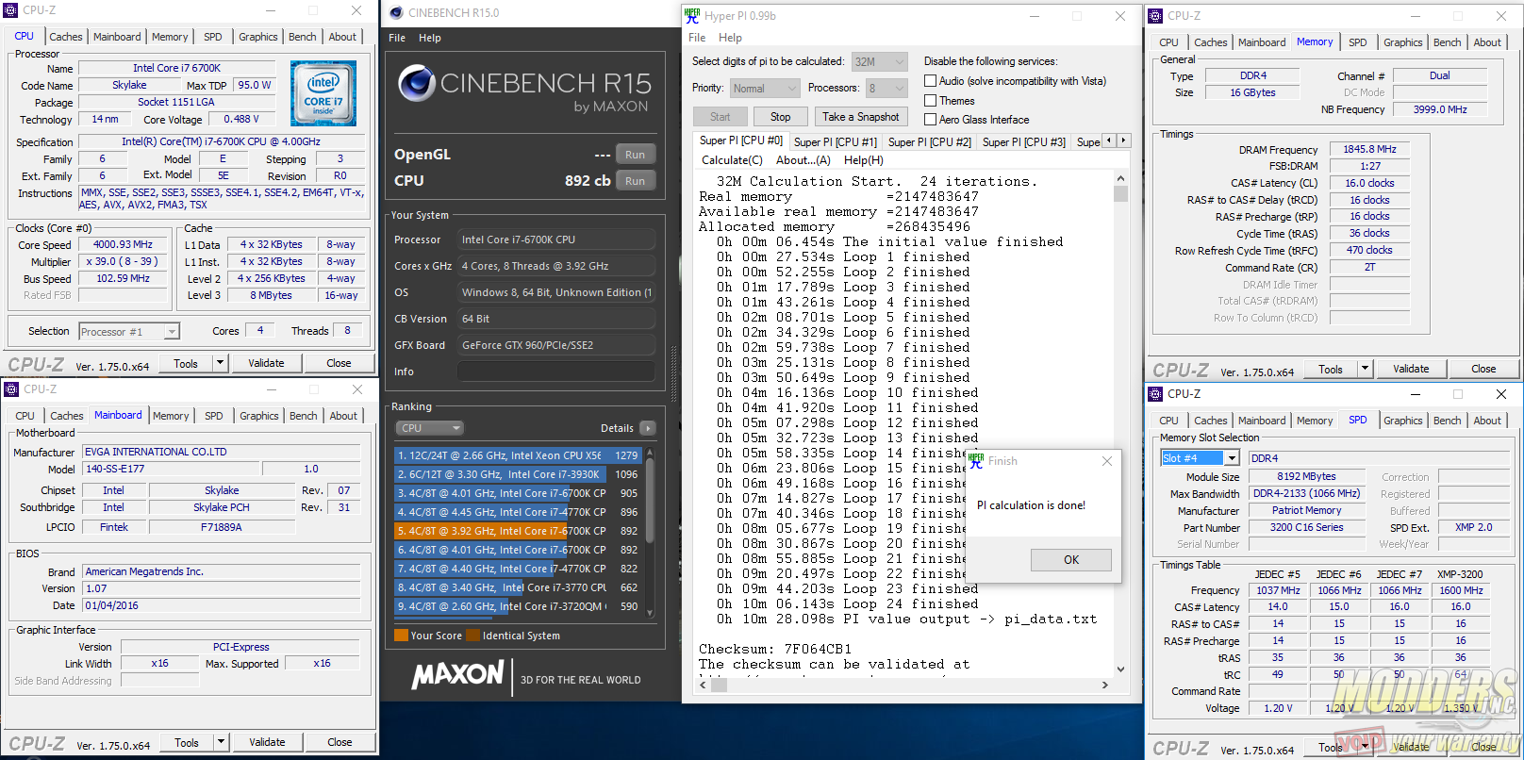Select ranking row '12C/24T @ 2.66 GHz, Intel Xeon'
Viewport: 1524px width, 760px height.
pyautogui.click(x=517, y=455)
